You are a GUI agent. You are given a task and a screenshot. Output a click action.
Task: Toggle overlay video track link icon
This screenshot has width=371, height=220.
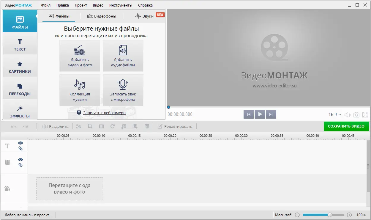tap(20, 165)
